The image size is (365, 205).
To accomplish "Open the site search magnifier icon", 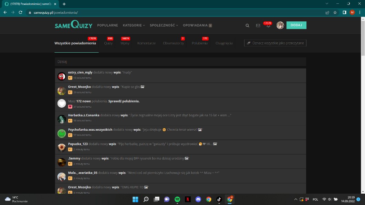I will coord(247,25).
